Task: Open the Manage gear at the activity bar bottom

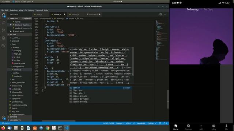Action: [4, 118]
